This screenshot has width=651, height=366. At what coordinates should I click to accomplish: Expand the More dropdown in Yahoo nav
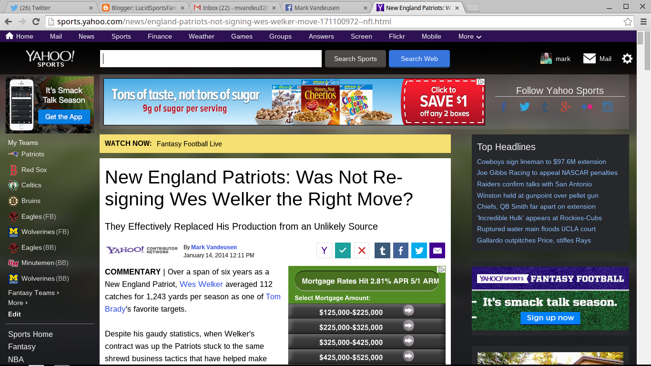[x=470, y=36]
